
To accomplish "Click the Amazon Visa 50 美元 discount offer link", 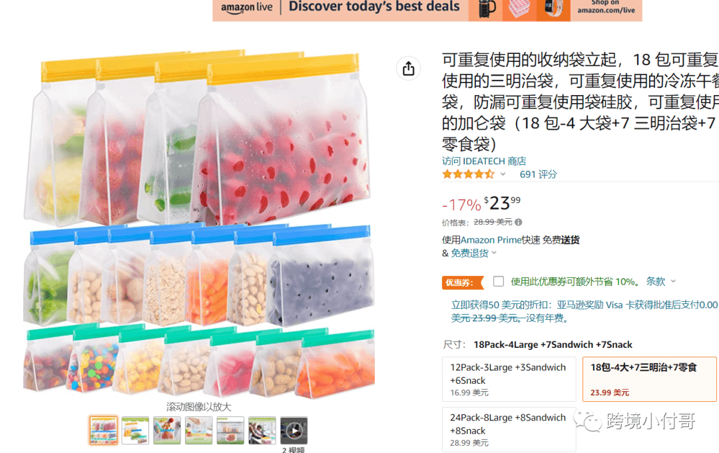I will 584,311.
